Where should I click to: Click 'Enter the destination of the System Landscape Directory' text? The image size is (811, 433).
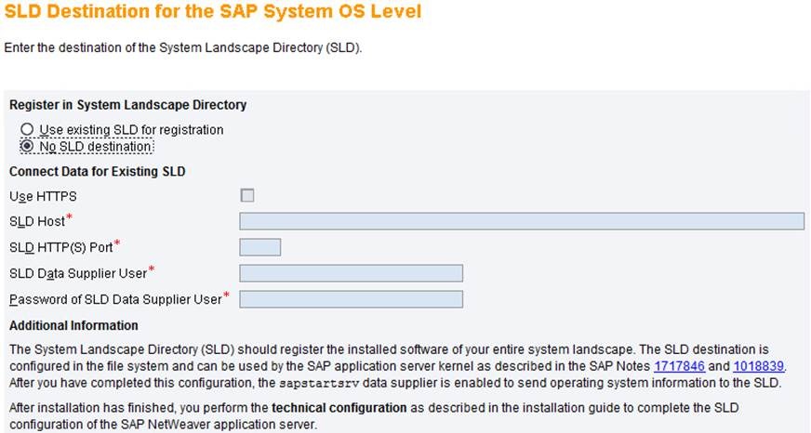pos(183,47)
